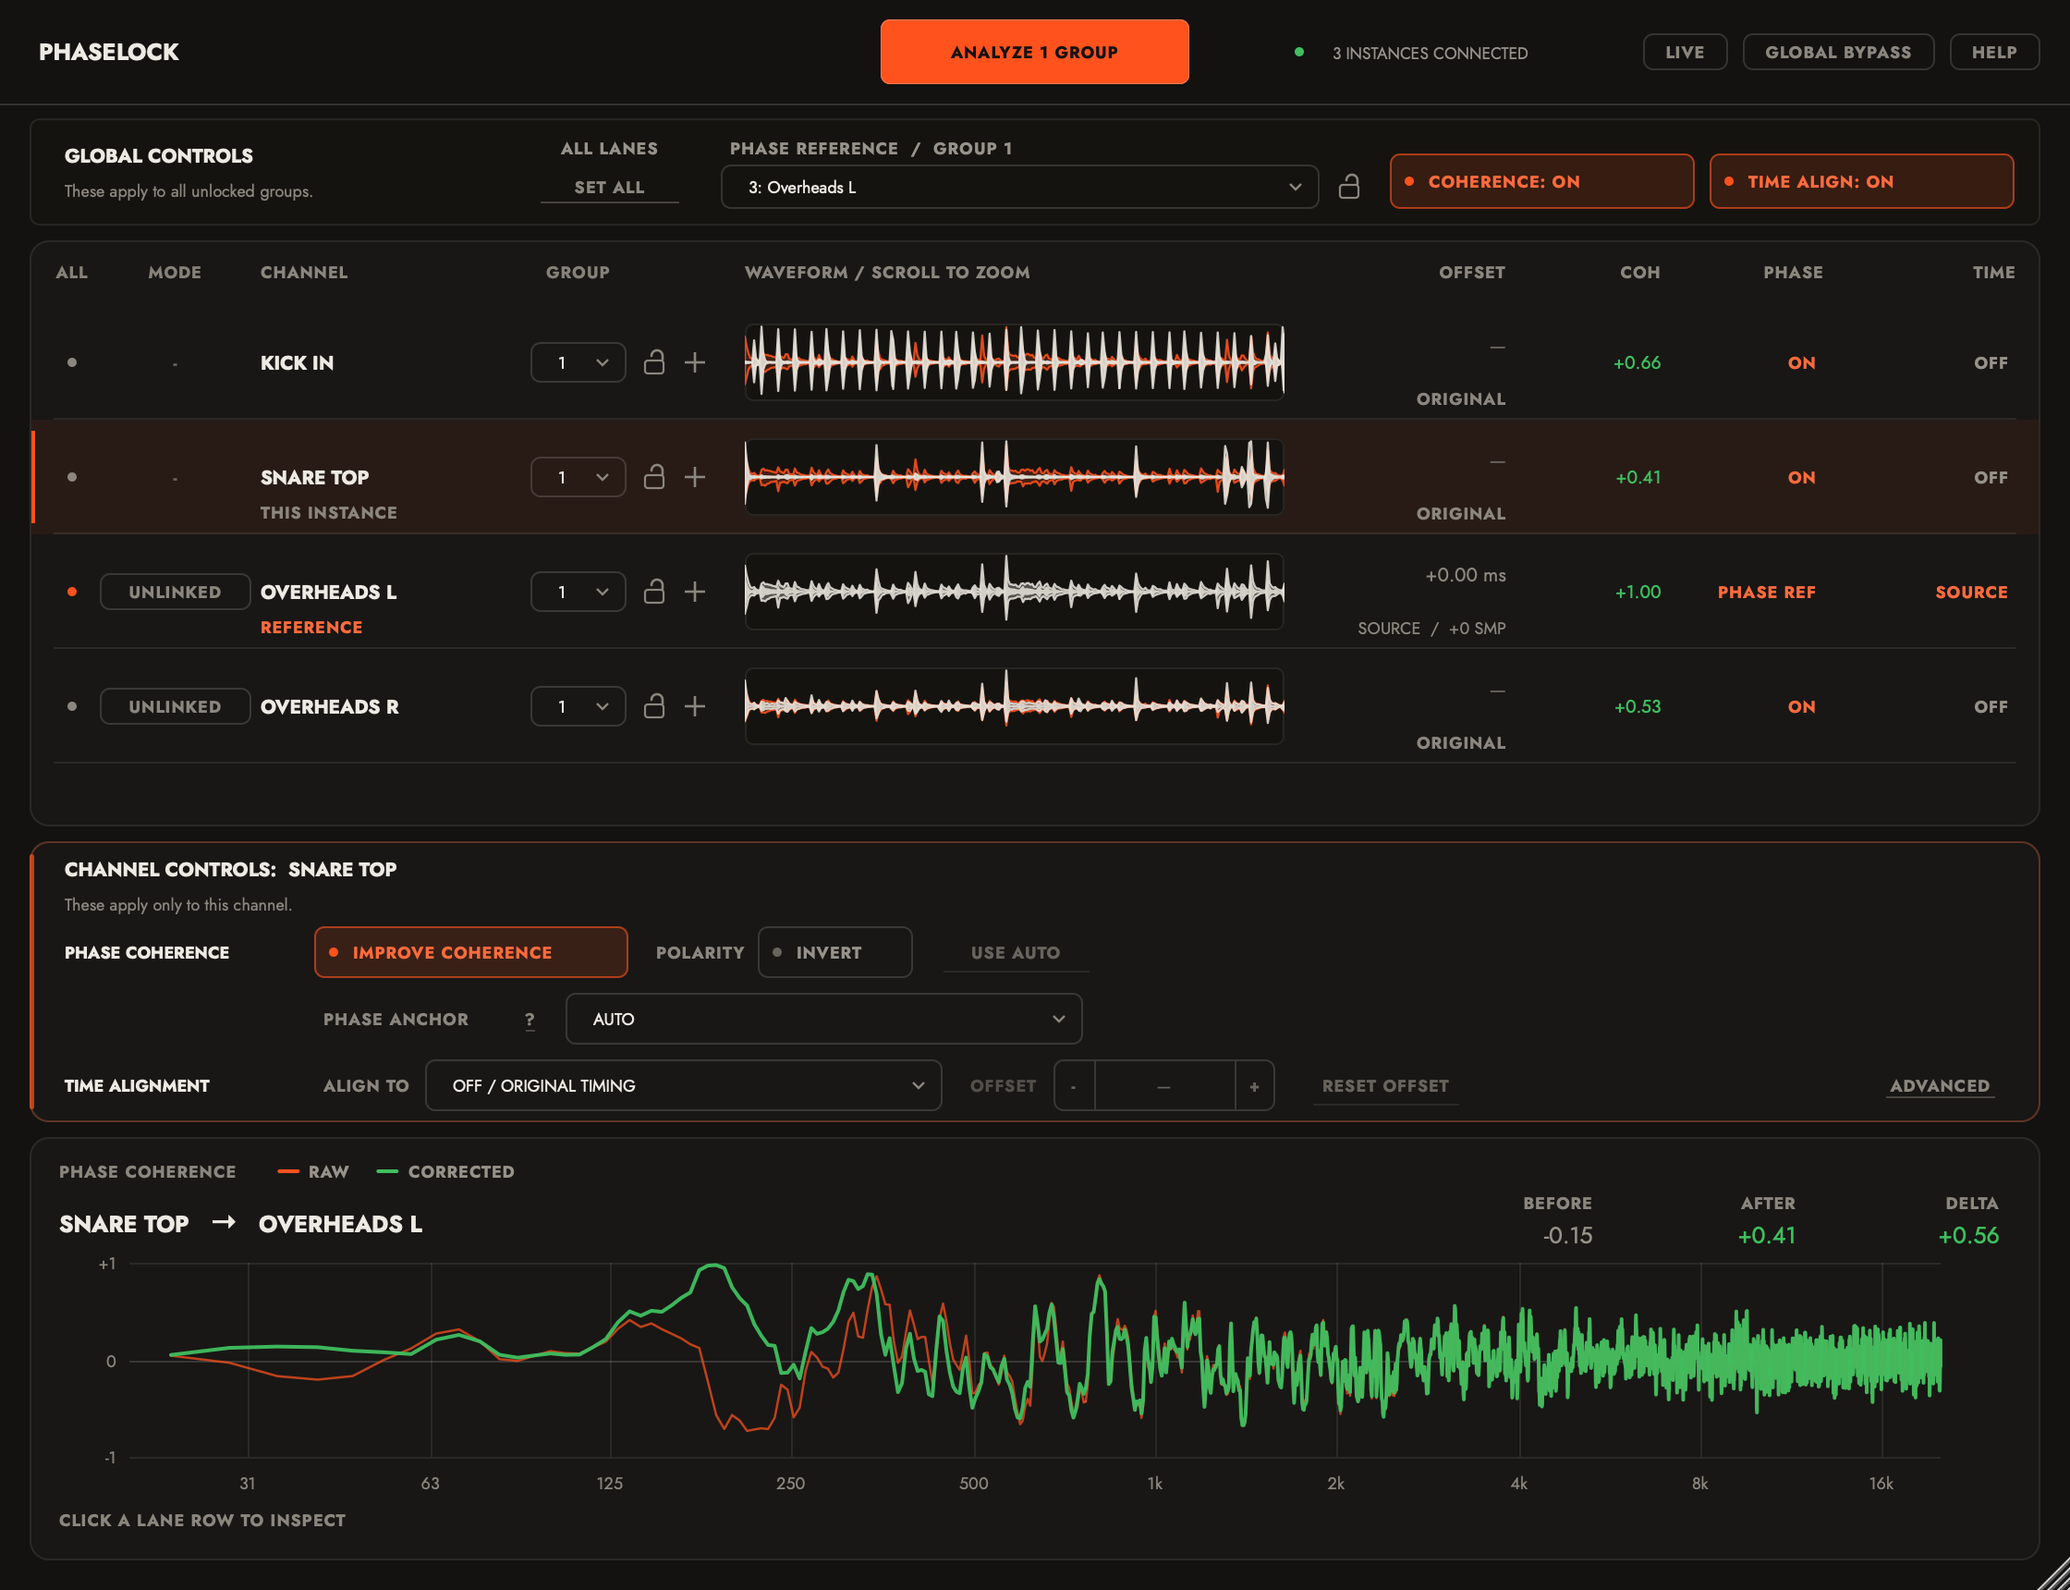
Task: Toggle Snare Top phase ON state
Action: coord(1801,477)
